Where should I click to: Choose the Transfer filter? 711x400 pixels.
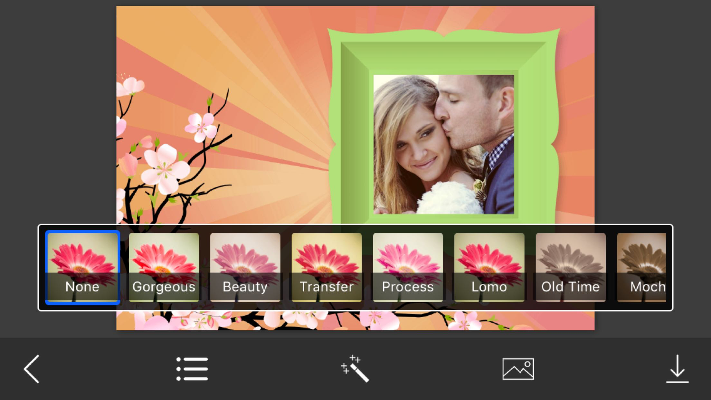pyautogui.click(x=327, y=267)
